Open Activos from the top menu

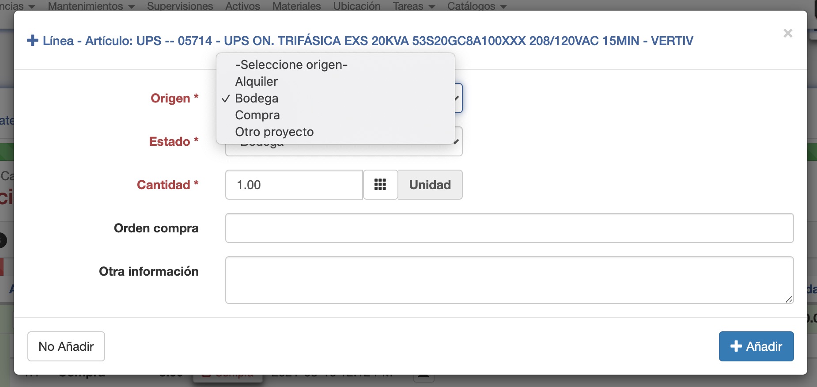click(242, 6)
